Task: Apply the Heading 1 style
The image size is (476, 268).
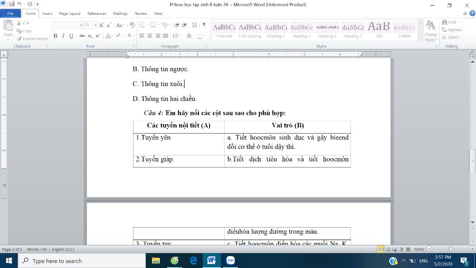Action: 276,30
